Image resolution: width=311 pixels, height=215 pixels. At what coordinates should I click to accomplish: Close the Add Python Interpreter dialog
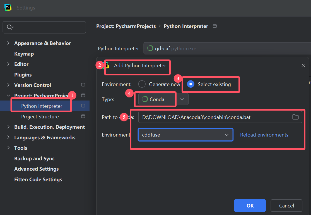coord(303,65)
